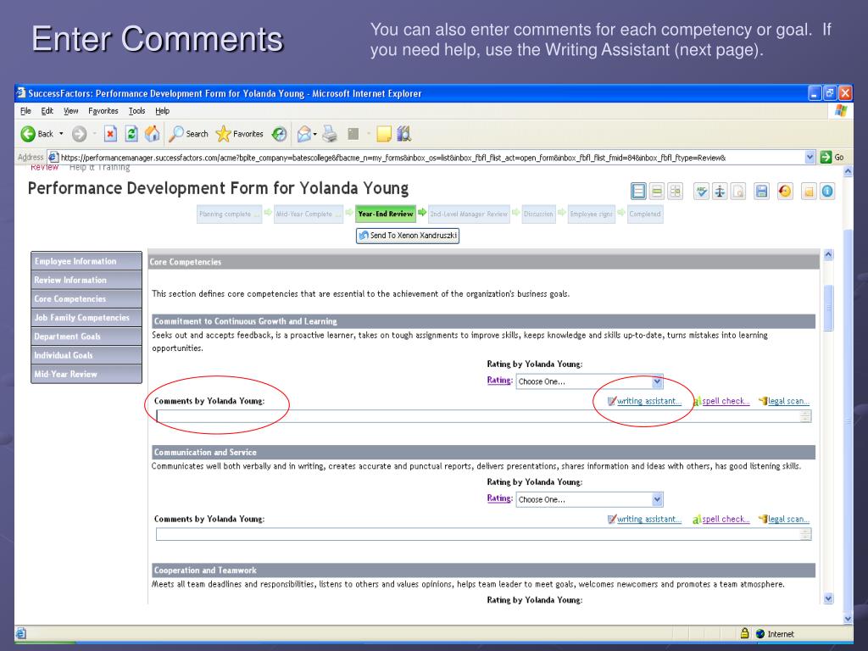Jump to Department Goals section

(x=86, y=337)
